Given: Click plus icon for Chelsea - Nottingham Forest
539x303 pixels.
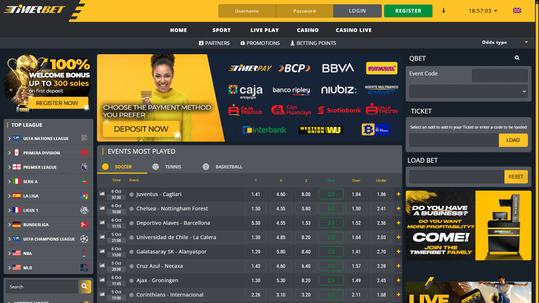Looking at the screenshot, I should pyautogui.click(x=399, y=209).
